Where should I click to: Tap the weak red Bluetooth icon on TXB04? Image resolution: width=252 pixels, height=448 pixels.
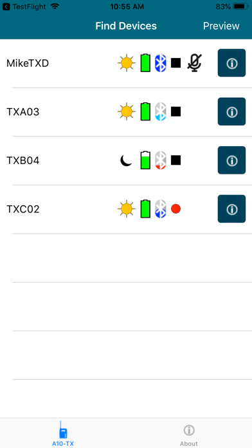coord(160,160)
